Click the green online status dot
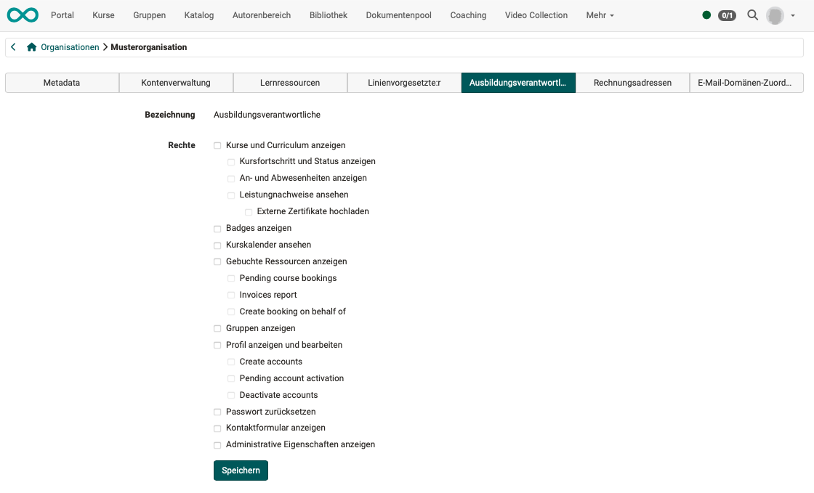Image resolution: width=814 pixels, height=493 pixels. [x=706, y=14]
